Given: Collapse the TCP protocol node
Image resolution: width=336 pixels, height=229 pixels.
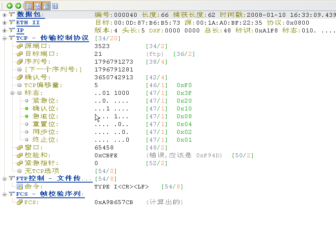Looking at the screenshot, I should [4, 38].
